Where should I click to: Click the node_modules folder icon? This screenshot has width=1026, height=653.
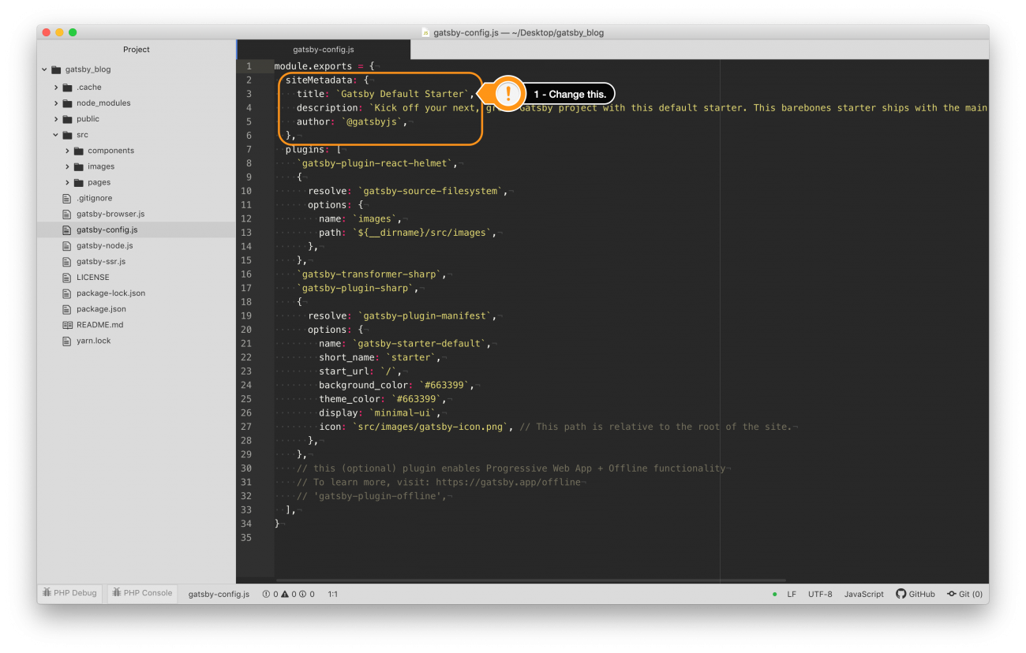(68, 103)
